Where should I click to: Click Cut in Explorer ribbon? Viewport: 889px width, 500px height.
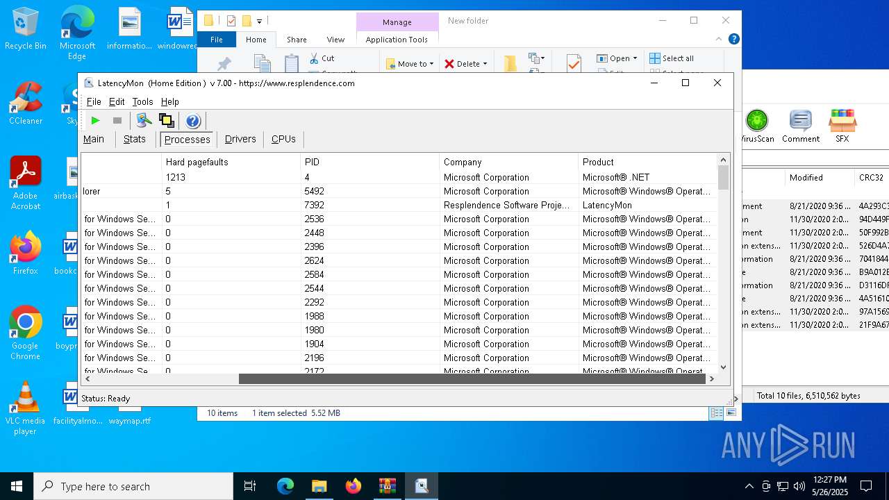[x=322, y=58]
